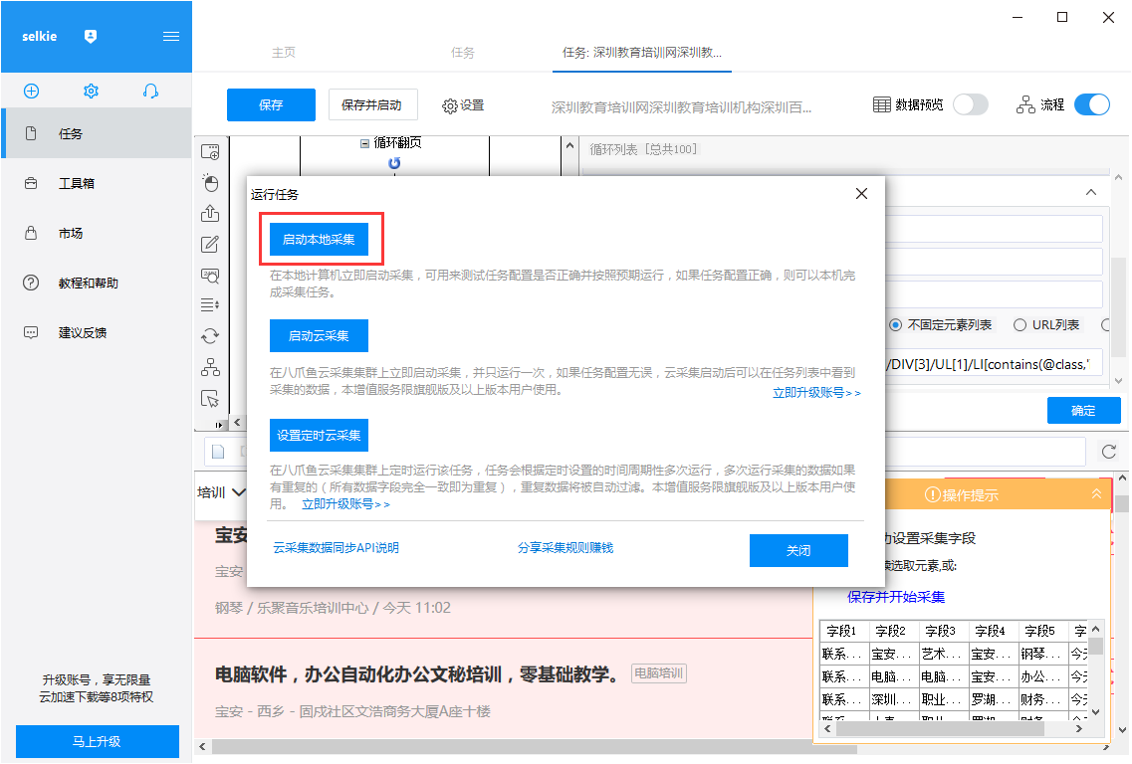Click the browser pane vertical scrollbar thumb

[x=1122, y=502]
